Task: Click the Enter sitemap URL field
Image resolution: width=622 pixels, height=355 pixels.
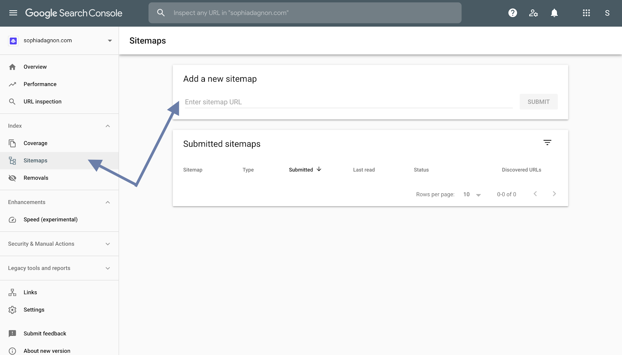Action: tap(348, 102)
